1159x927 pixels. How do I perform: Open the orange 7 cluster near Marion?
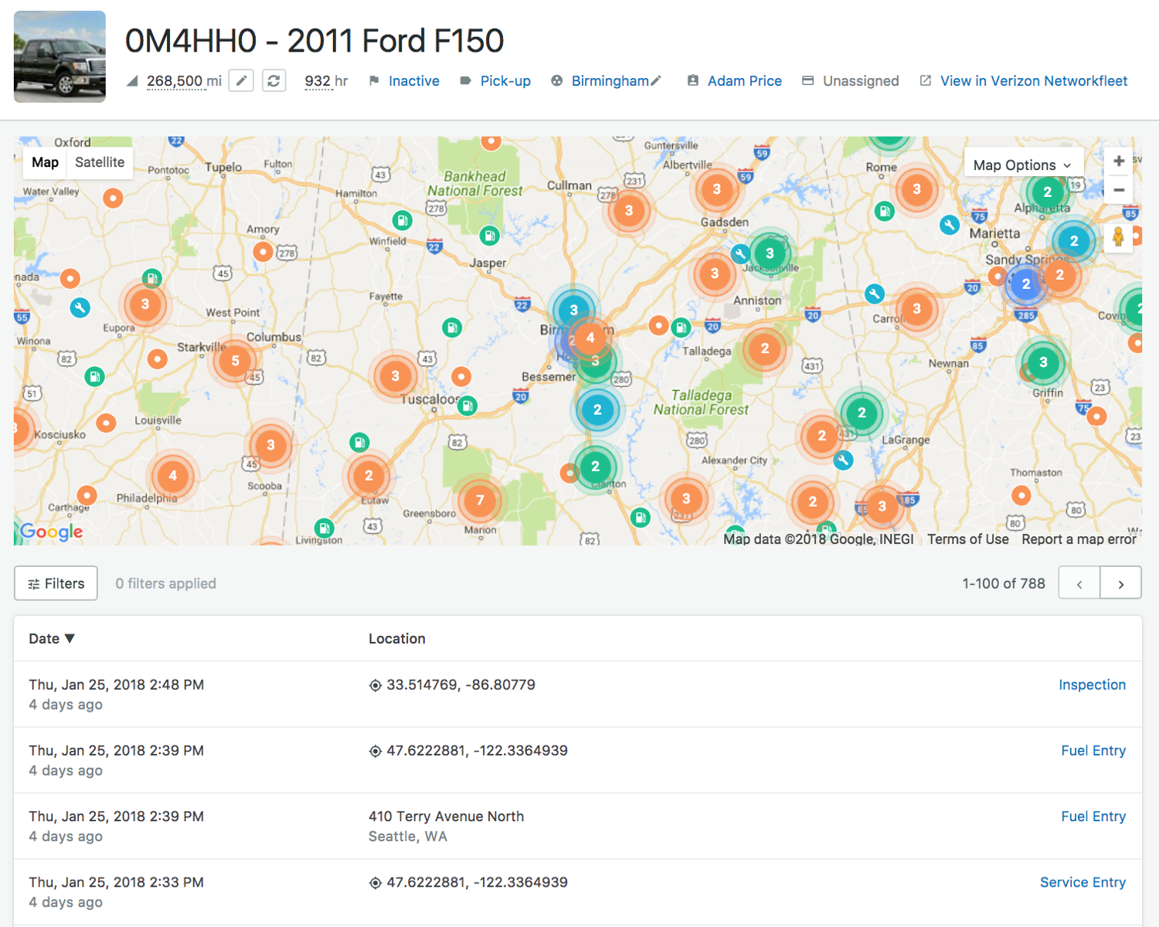pyautogui.click(x=480, y=500)
